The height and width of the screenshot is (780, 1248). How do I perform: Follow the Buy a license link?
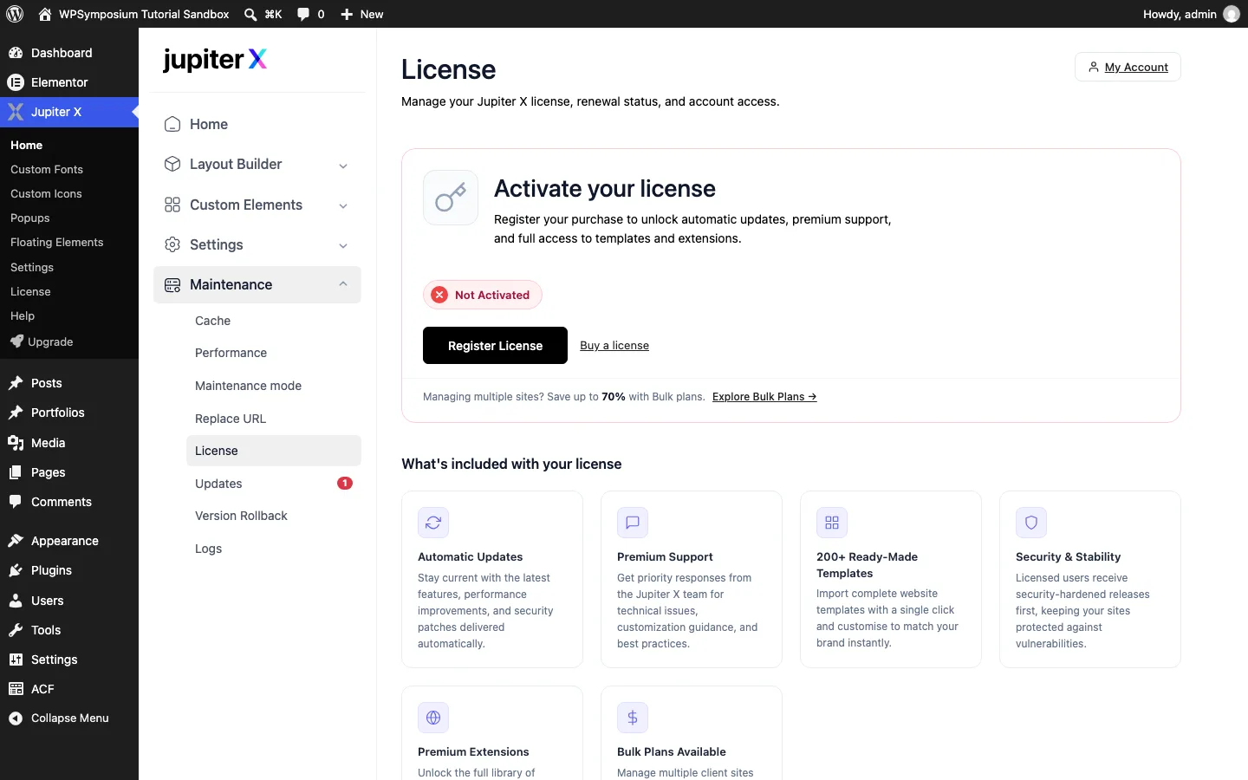pyautogui.click(x=614, y=345)
